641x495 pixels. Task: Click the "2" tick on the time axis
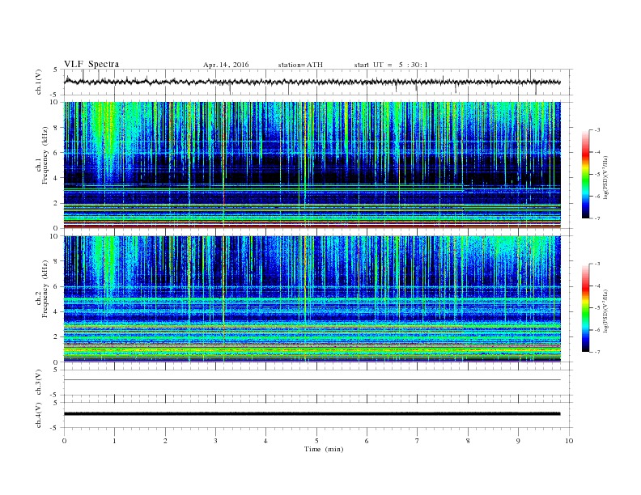point(165,441)
